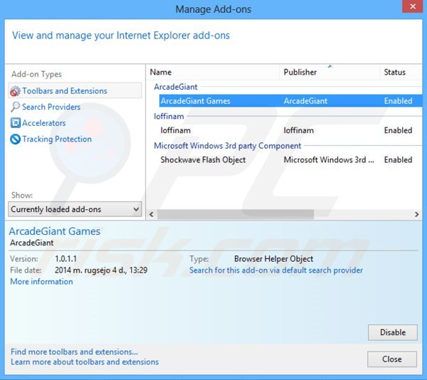
Task: Click Enabled status of Shockwave Flash Object
Action: coord(398,160)
